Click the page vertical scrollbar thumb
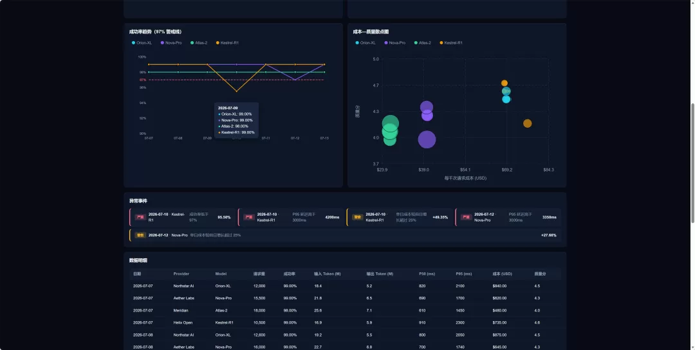The image size is (695, 350). 693,163
